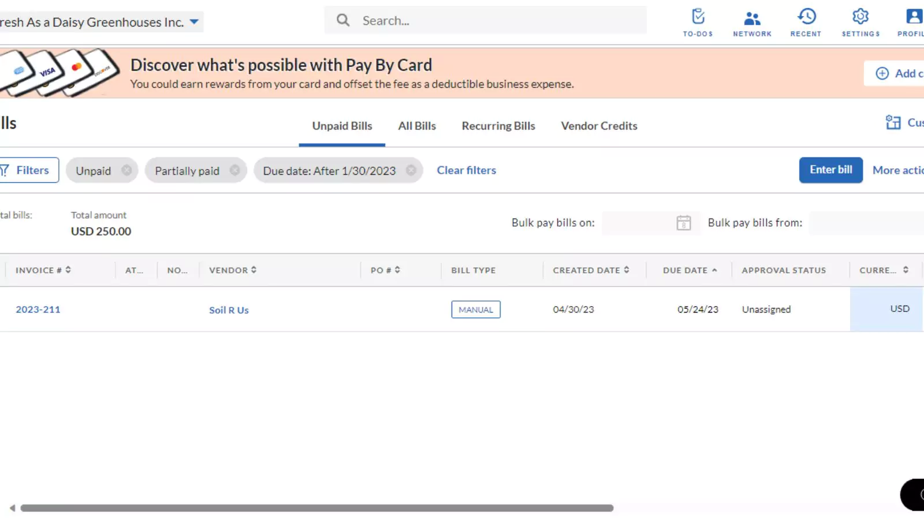Click the Filters button
This screenshot has width=924, height=519.
pyautogui.click(x=28, y=170)
